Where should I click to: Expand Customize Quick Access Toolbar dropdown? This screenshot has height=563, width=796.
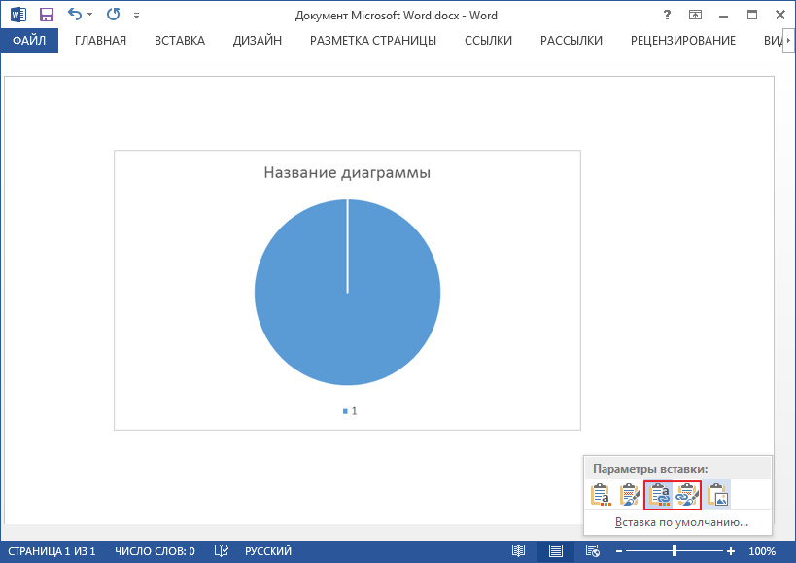136,16
